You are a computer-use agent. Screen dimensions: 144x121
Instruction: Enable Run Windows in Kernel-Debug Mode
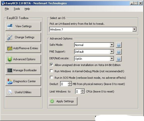[x=51, y=71]
